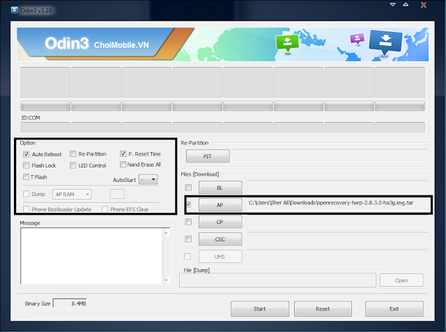Click the PIT file path field
Screen dimensions: 446x332
point(330,156)
